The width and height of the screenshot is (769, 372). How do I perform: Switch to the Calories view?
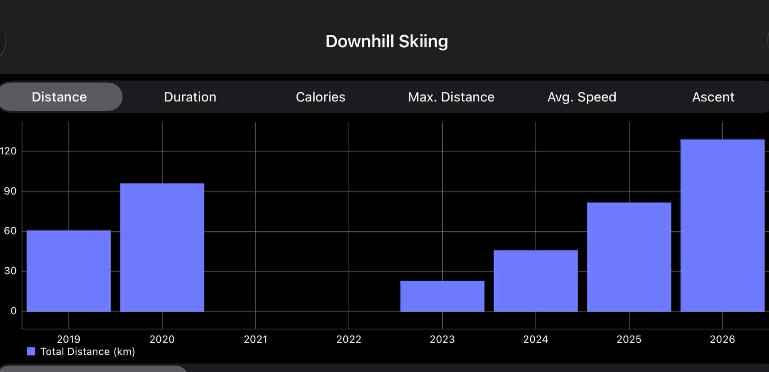pos(320,97)
